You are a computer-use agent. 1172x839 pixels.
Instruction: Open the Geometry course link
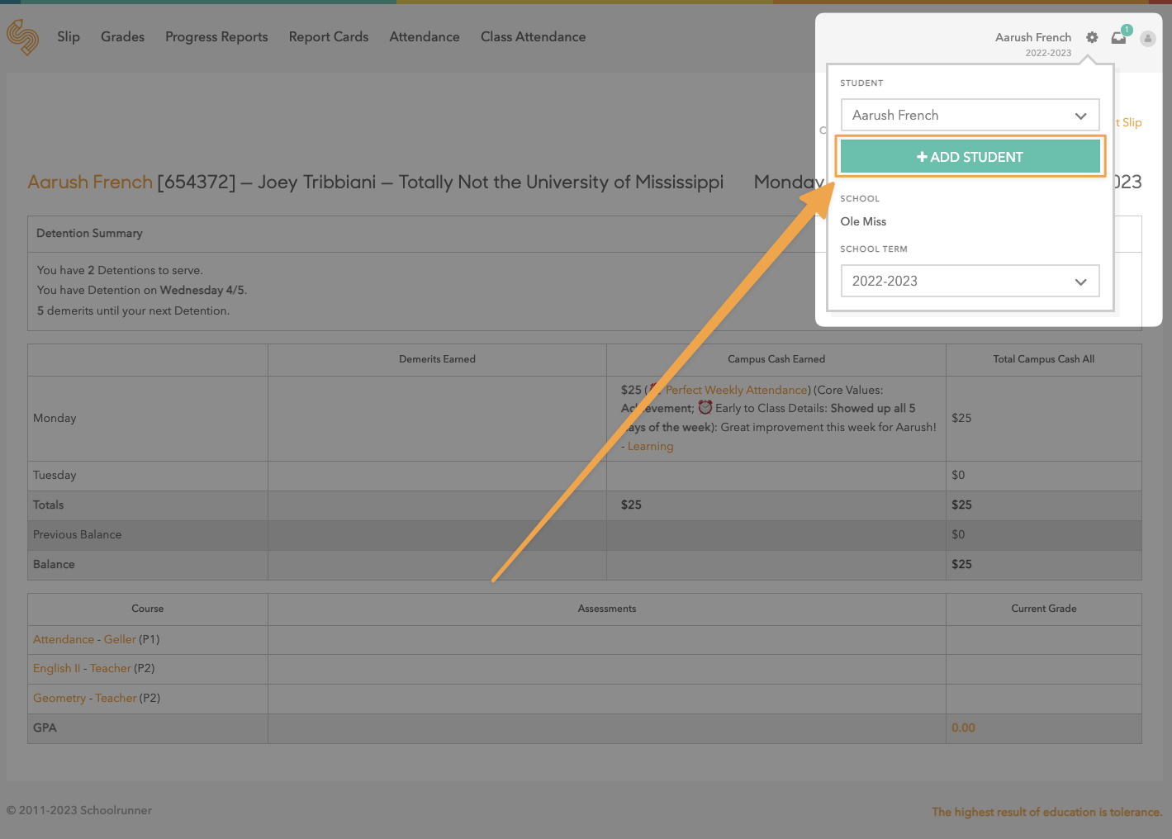pos(59,698)
